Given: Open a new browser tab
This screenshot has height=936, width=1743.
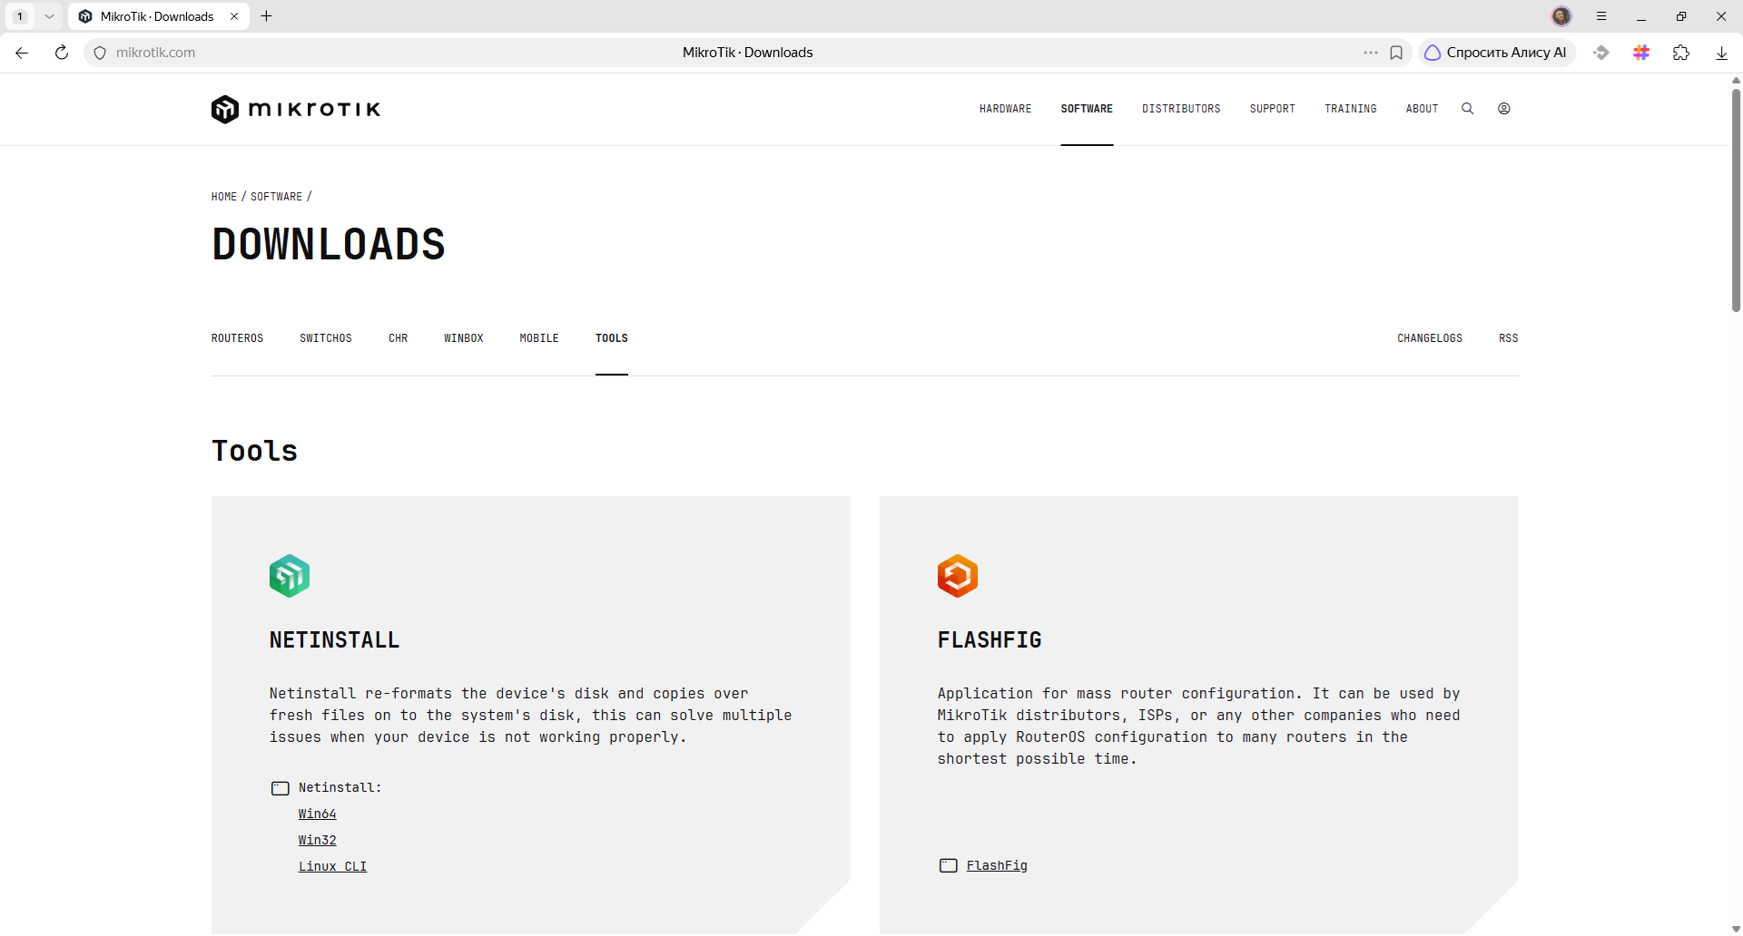Looking at the screenshot, I should click(x=266, y=16).
